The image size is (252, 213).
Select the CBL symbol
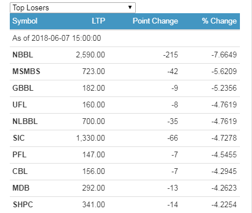tap(20, 171)
